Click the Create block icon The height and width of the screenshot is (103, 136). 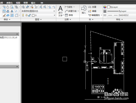[x=92, y=7]
